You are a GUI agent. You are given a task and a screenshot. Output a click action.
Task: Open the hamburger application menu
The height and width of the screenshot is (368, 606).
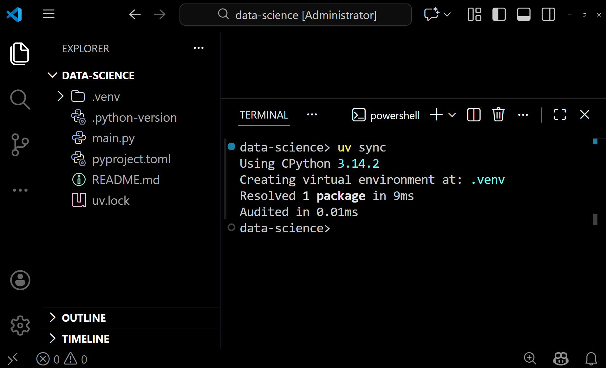click(49, 14)
